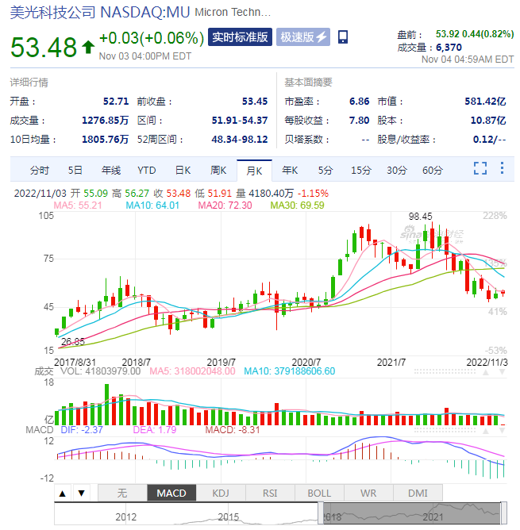Select the YTD tab

[x=147, y=171]
